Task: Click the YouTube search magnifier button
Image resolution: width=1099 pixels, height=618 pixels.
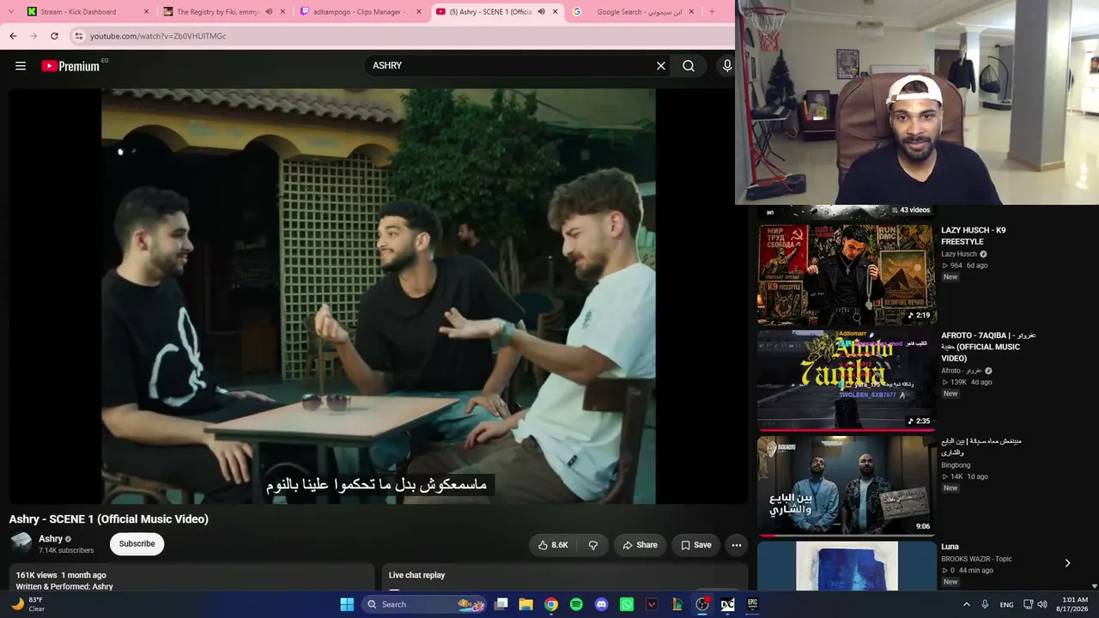Action: 689,66
